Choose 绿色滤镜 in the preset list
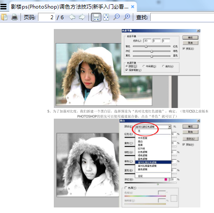This screenshot has width=214, height=213. [153, 155]
